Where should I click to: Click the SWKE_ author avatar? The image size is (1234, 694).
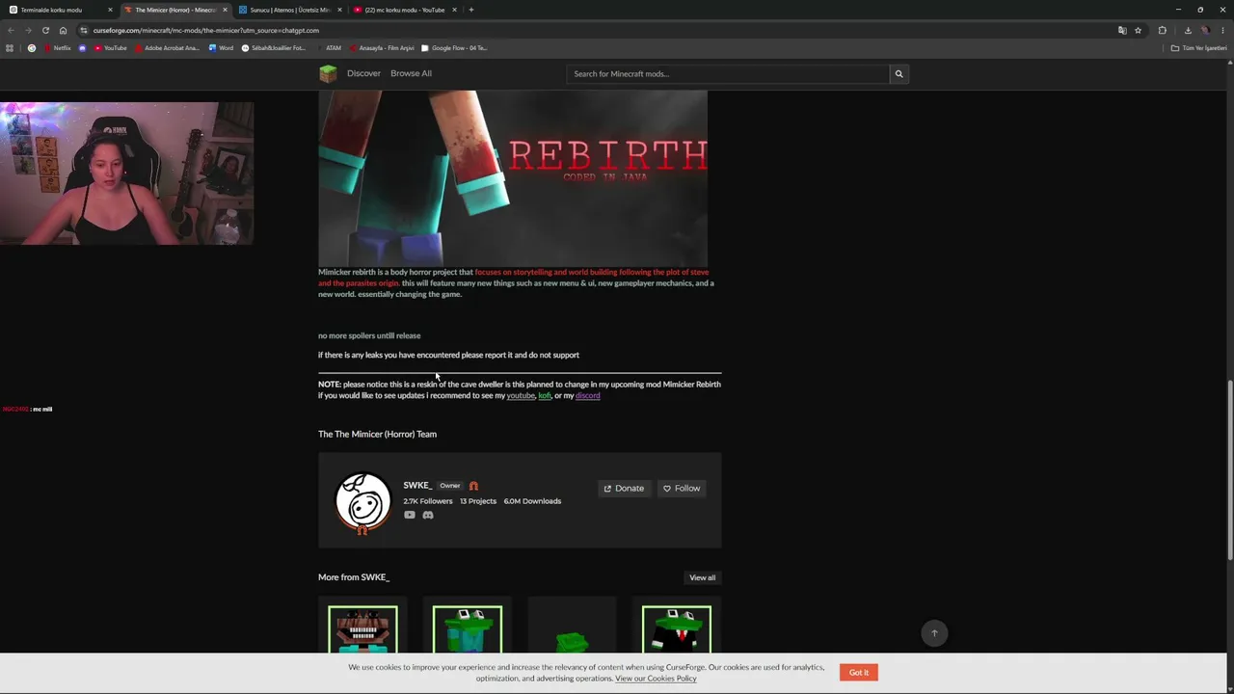362,501
